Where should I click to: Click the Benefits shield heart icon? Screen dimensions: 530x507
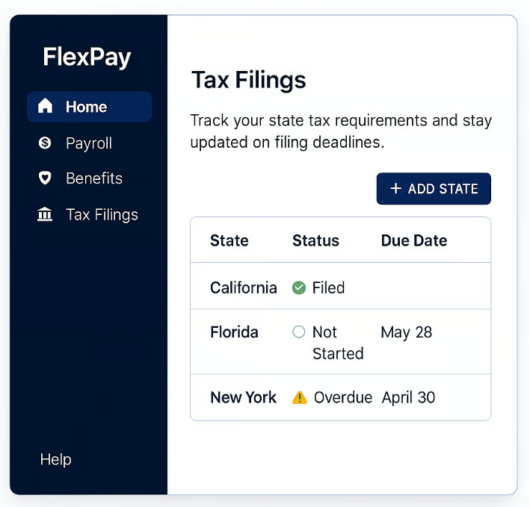(x=45, y=178)
